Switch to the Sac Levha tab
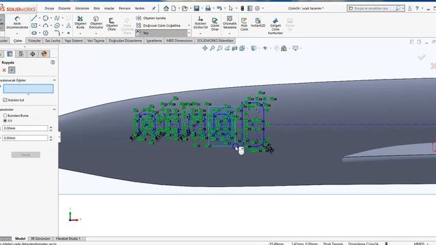This screenshot has width=436, height=245. click(x=52, y=41)
